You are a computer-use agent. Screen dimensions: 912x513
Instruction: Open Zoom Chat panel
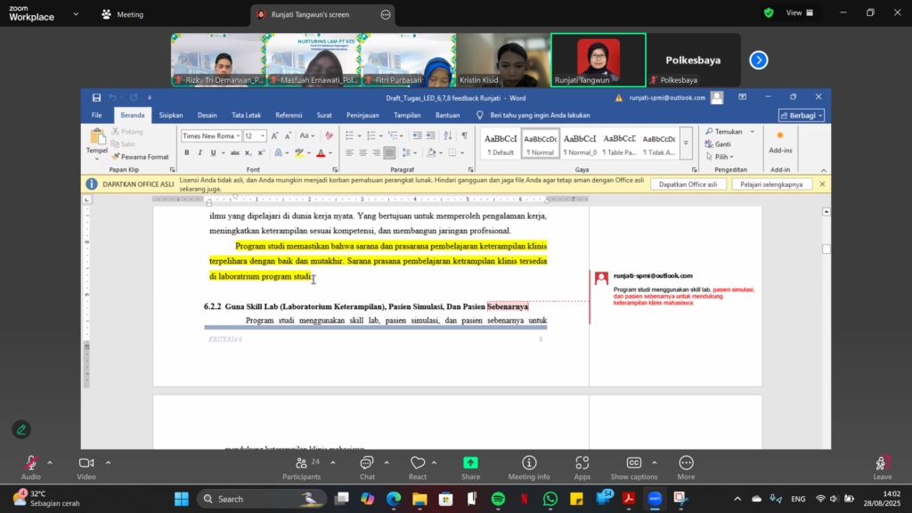(367, 468)
